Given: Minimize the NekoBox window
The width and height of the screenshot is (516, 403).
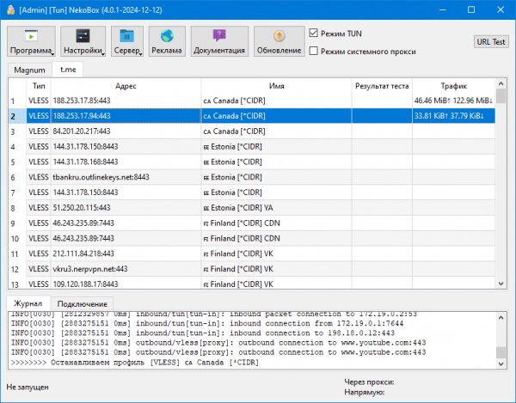Looking at the screenshot, I should [443, 9].
